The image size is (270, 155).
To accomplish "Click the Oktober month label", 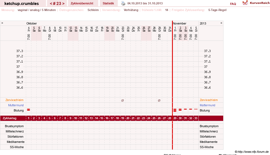I will tap(31, 23).
